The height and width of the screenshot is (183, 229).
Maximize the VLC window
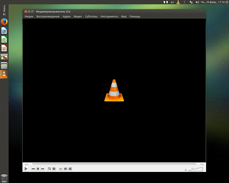tap(32, 12)
